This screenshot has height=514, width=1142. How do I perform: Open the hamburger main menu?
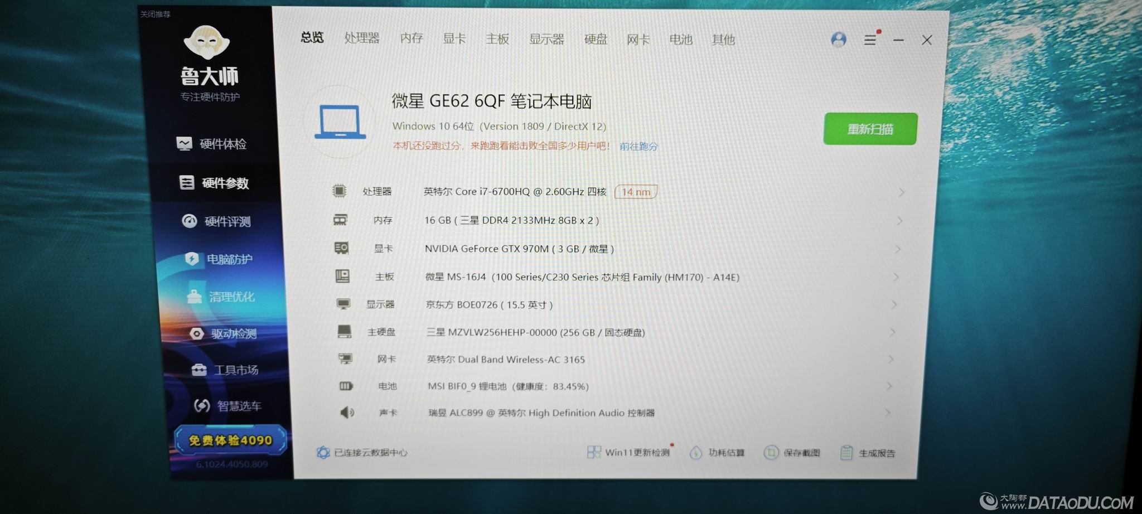[870, 40]
